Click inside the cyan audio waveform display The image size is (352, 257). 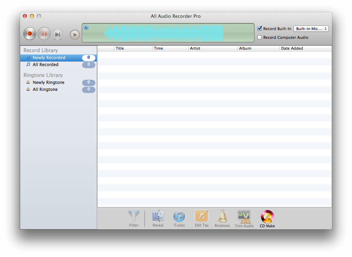pos(164,33)
